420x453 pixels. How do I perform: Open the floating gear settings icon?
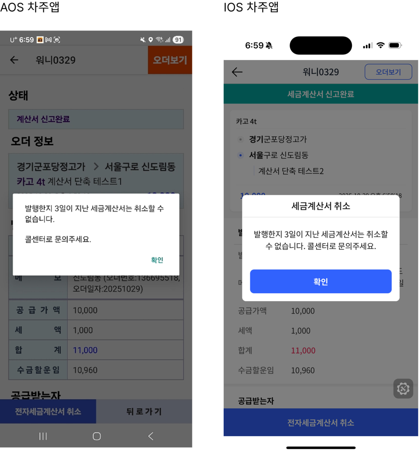point(403,388)
